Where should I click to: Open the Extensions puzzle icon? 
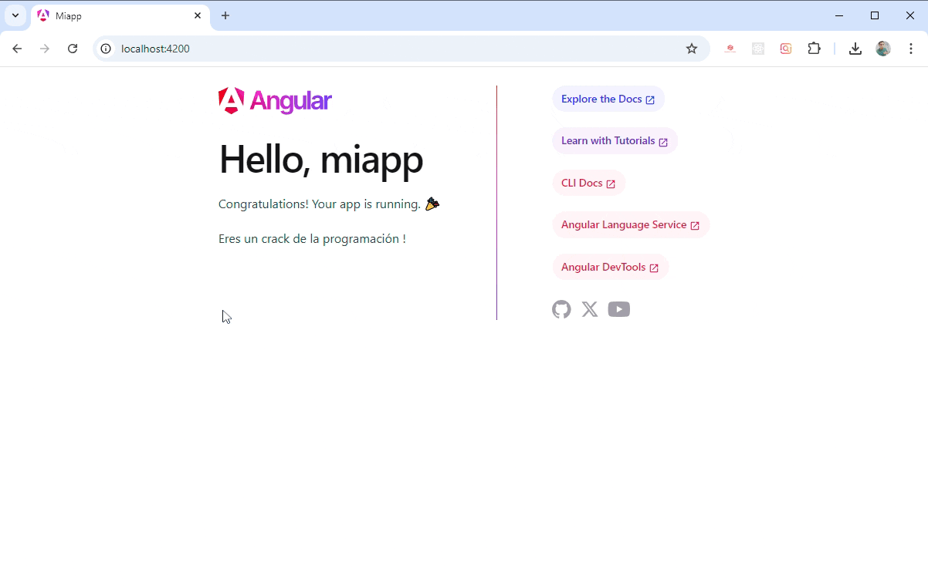pyautogui.click(x=814, y=49)
